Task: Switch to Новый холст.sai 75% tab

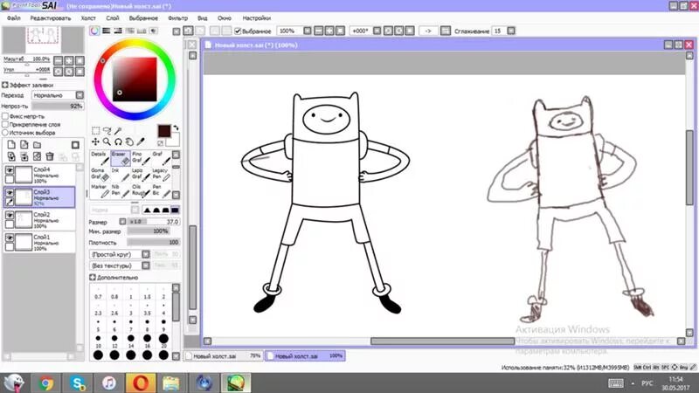Action: click(224, 356)
